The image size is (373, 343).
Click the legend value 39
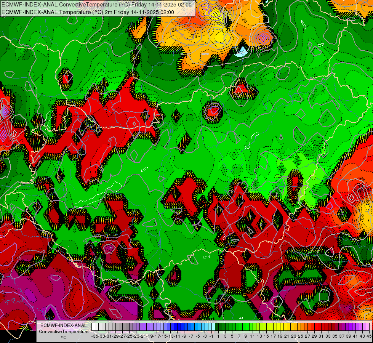[349, 337]
